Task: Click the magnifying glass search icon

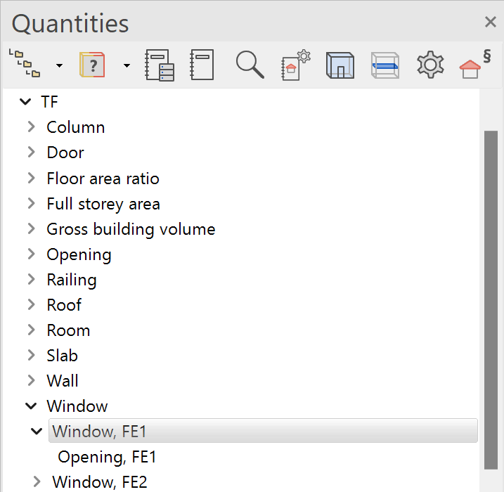Action: pos(250,65)
